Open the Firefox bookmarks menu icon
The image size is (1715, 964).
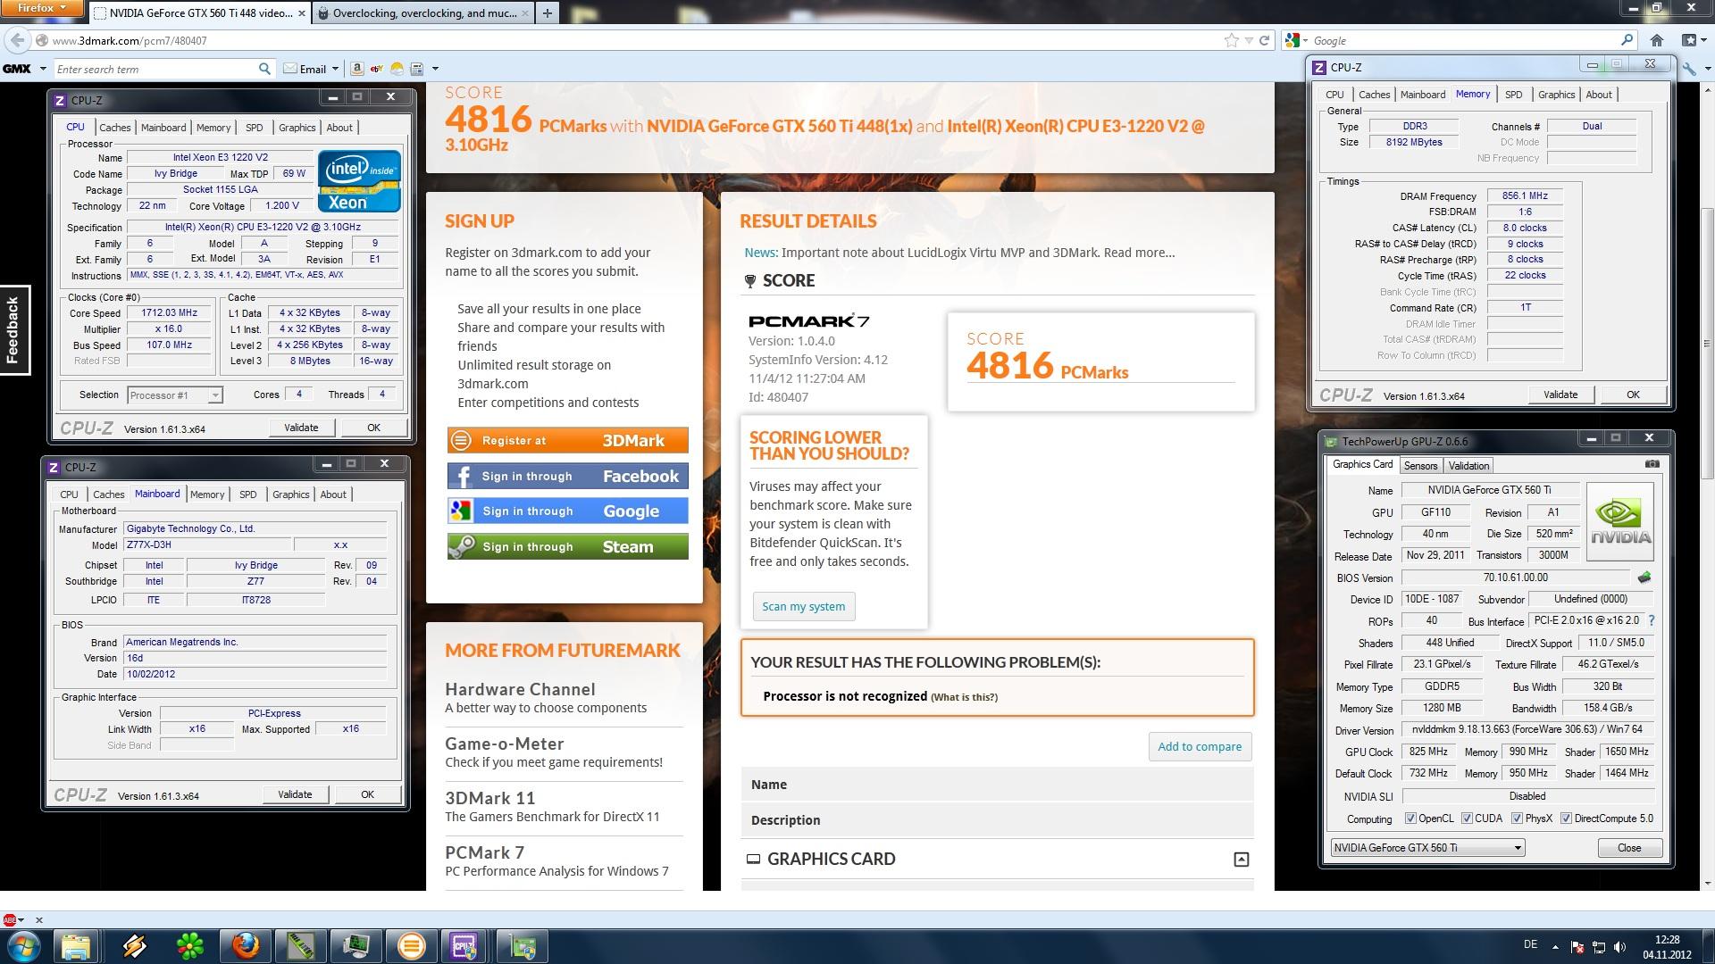click(1689, 40)
